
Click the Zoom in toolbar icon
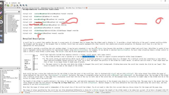pyautogui.click(x=21, y=5)
